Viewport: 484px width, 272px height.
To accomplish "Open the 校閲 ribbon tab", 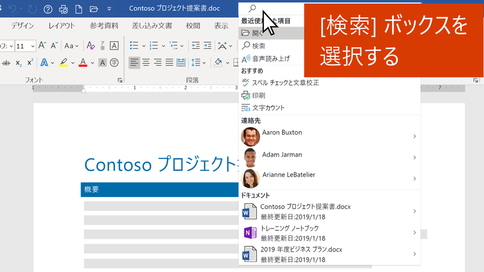I will (193, 25).
